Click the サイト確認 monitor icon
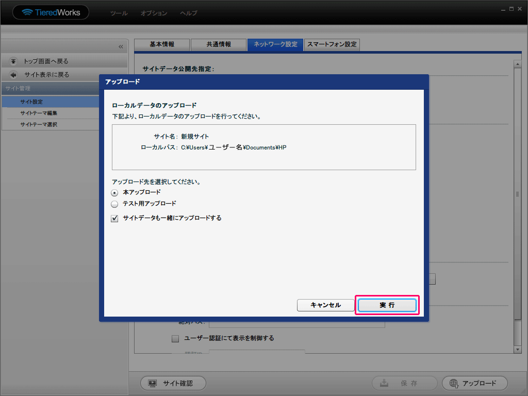This screenshot has width=528, height=396. pyautogui.click(x=152, y=383)
